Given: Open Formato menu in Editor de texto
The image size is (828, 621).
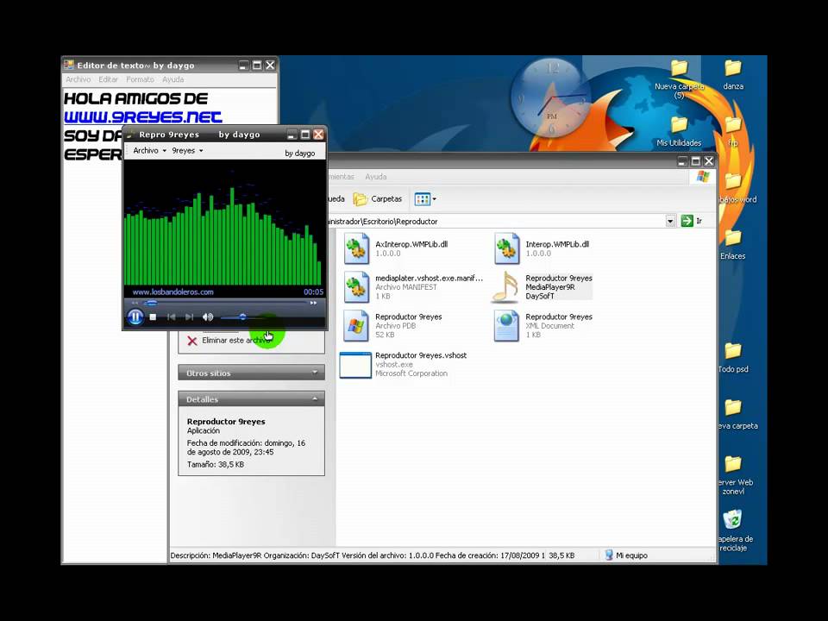Looking at the screenshot, I should click(140, 79).
